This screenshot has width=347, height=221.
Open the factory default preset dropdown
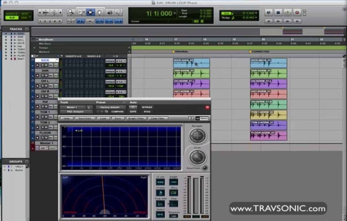[x=110, y=107]
